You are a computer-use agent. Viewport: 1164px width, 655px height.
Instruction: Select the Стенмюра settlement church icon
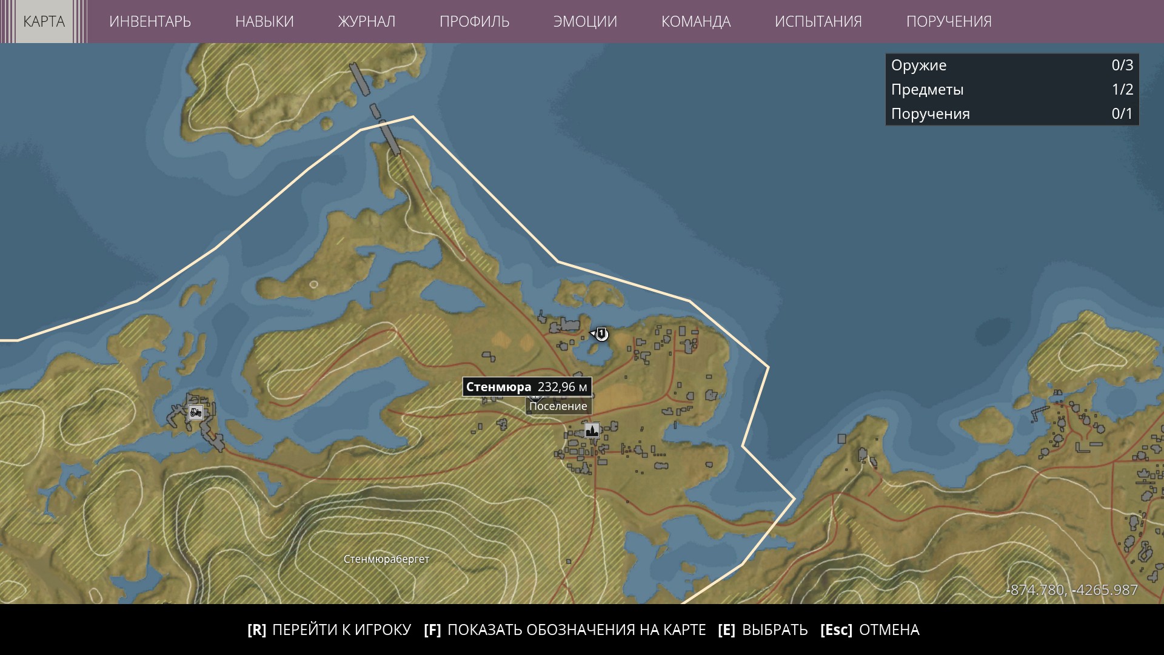(x=592, y=431)
